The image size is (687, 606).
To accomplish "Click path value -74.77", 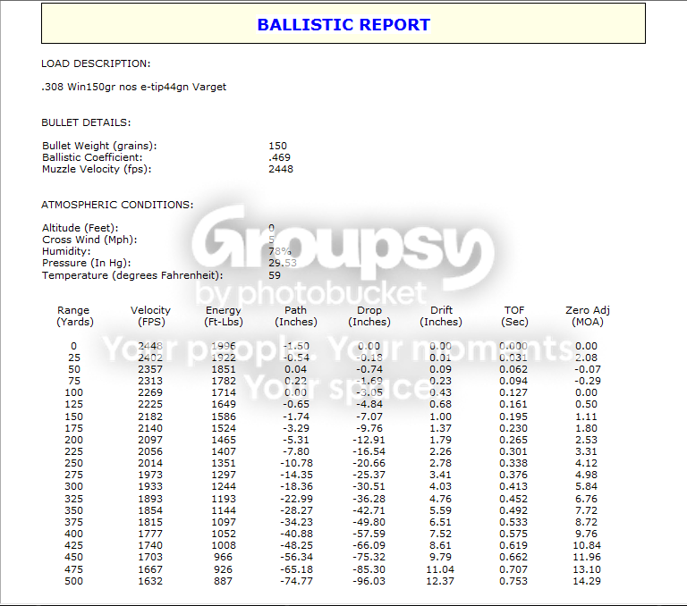I will tap(296, 581).
